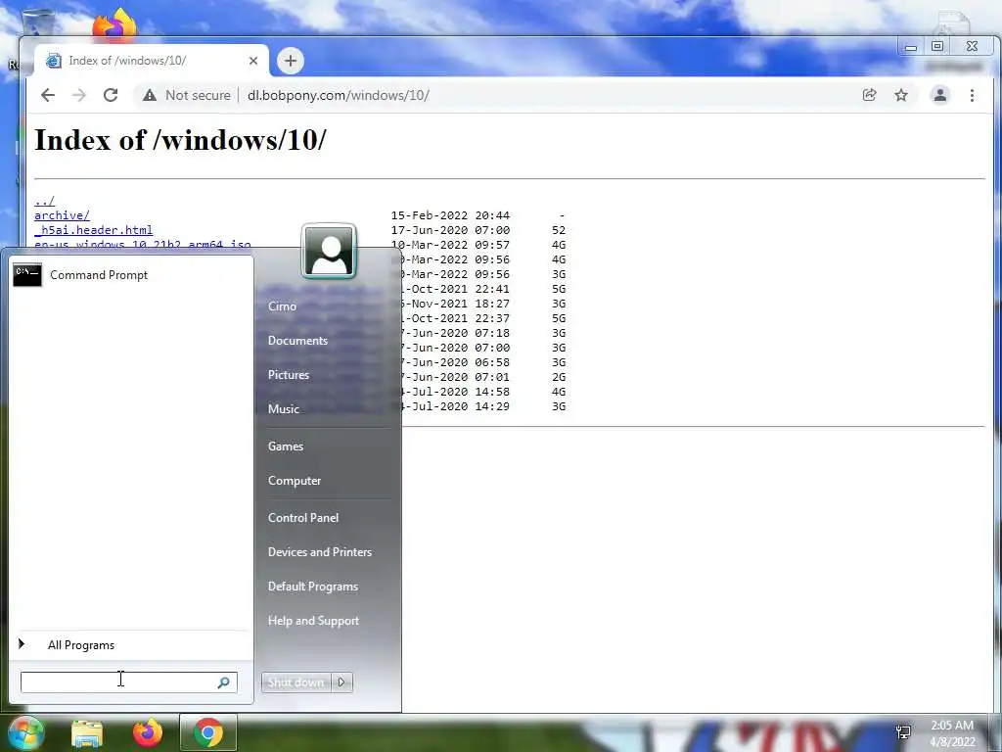Launch Command Prompt from Start menu
The image size is (1002, 752).
click(130, 275)
